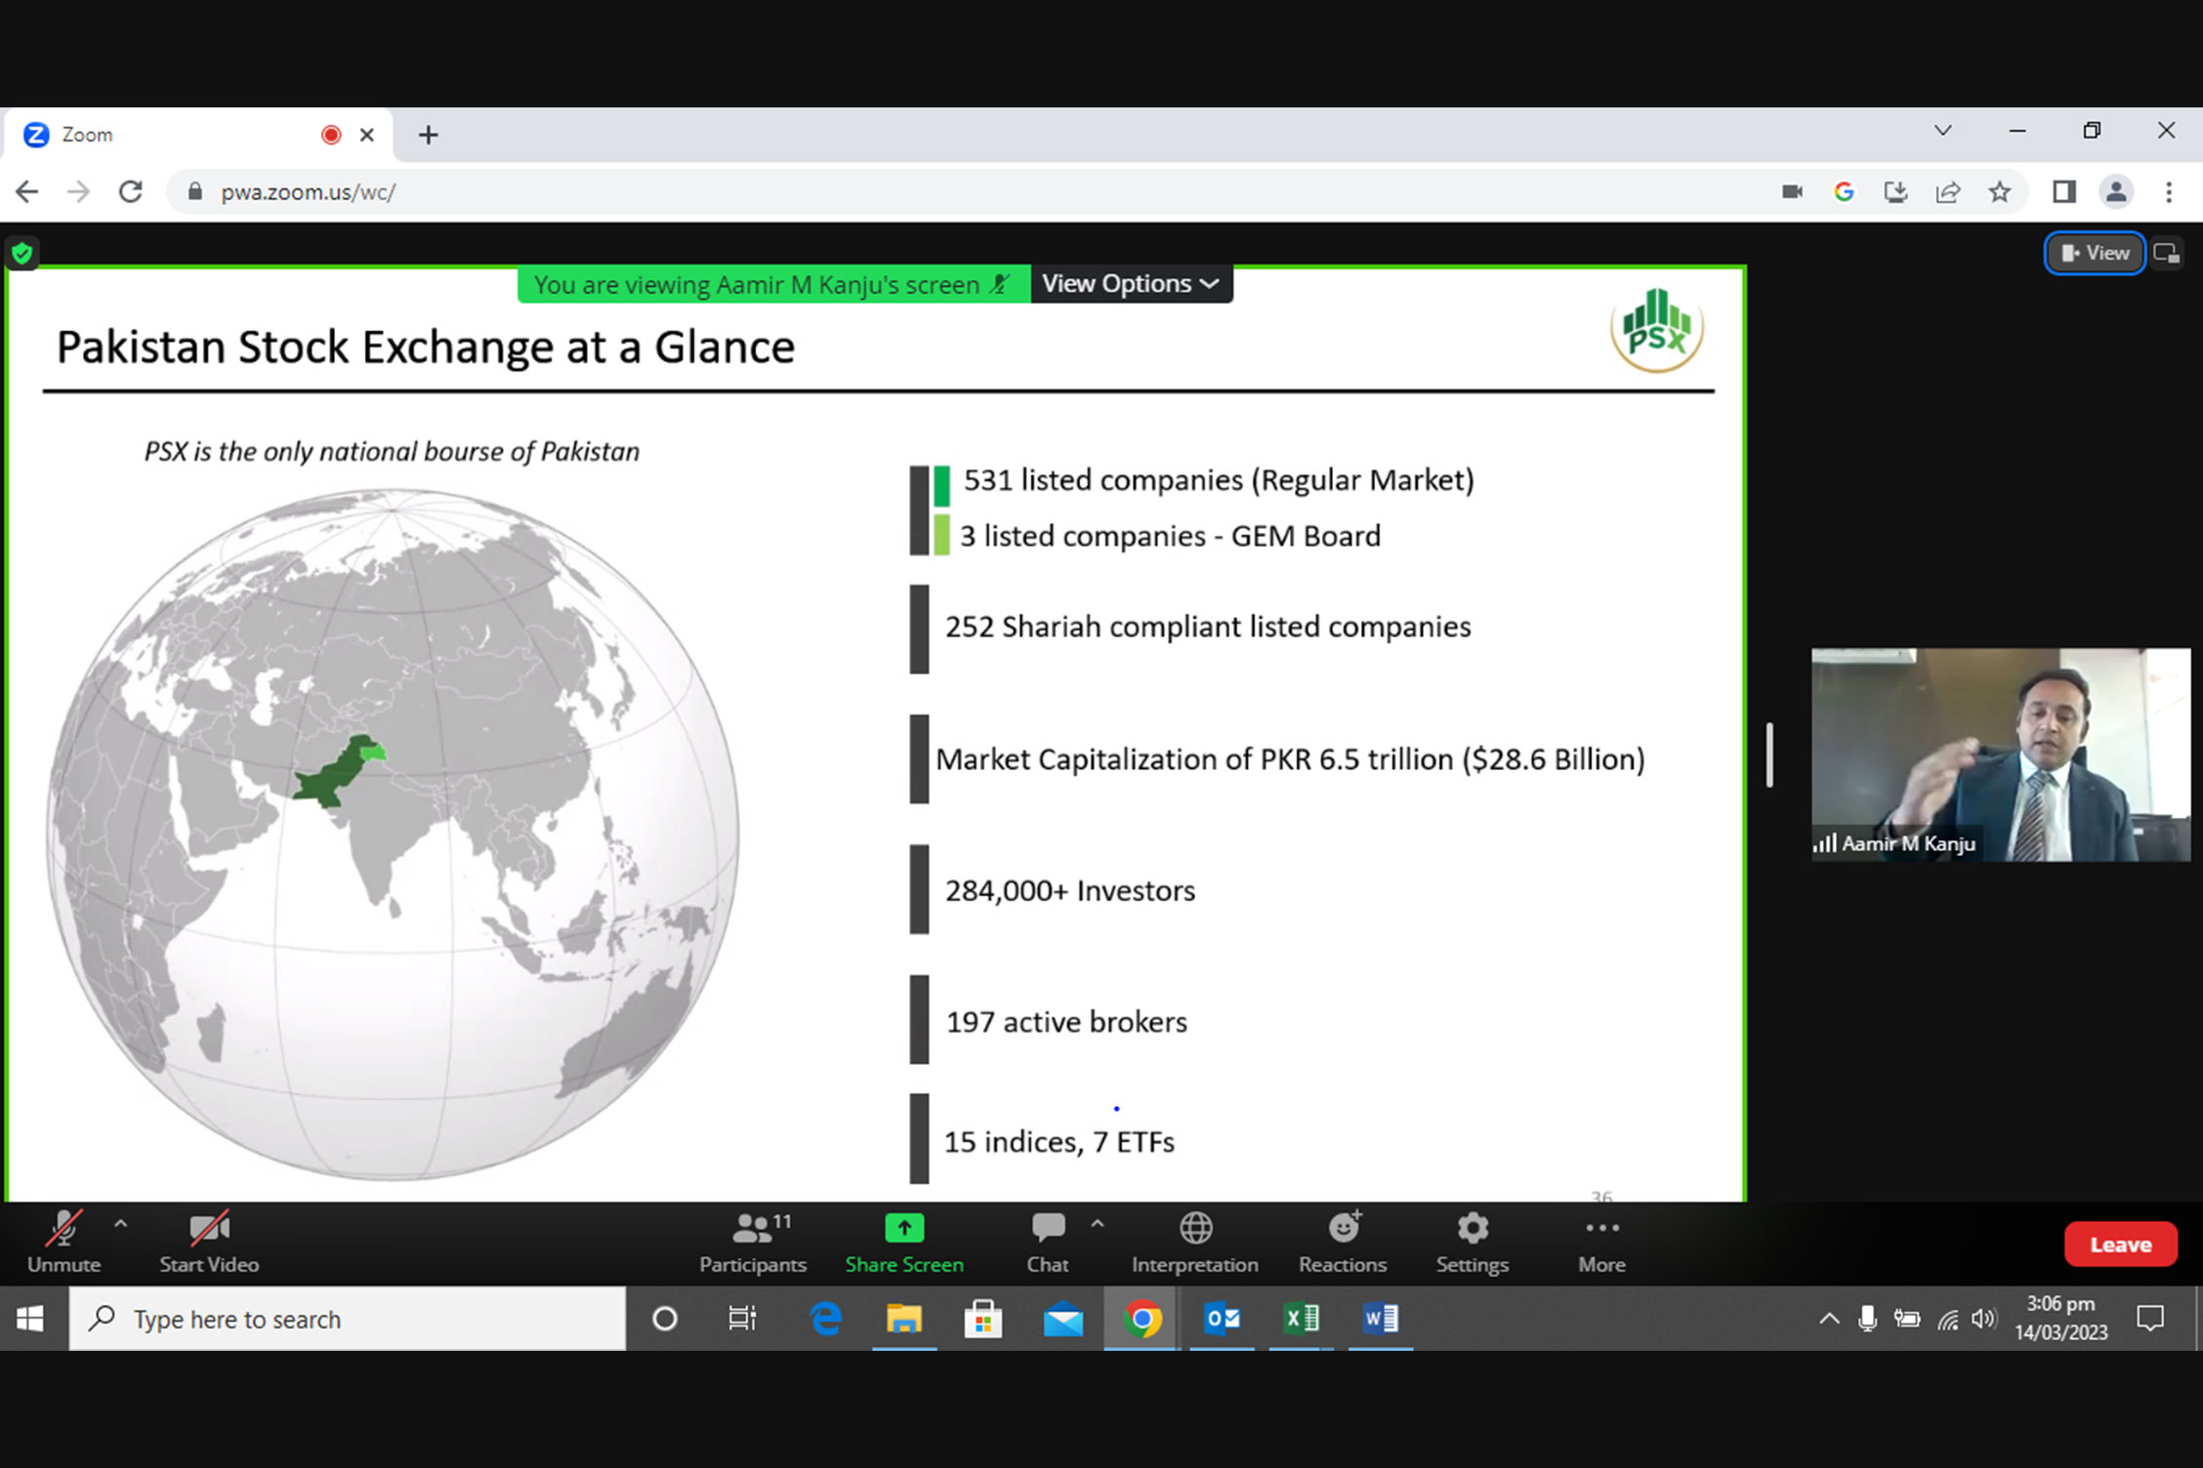The height and width of the screenshot is (1468, 2203).
Task: Open Cortana circle icon
Action: (x=665, y=1319)
